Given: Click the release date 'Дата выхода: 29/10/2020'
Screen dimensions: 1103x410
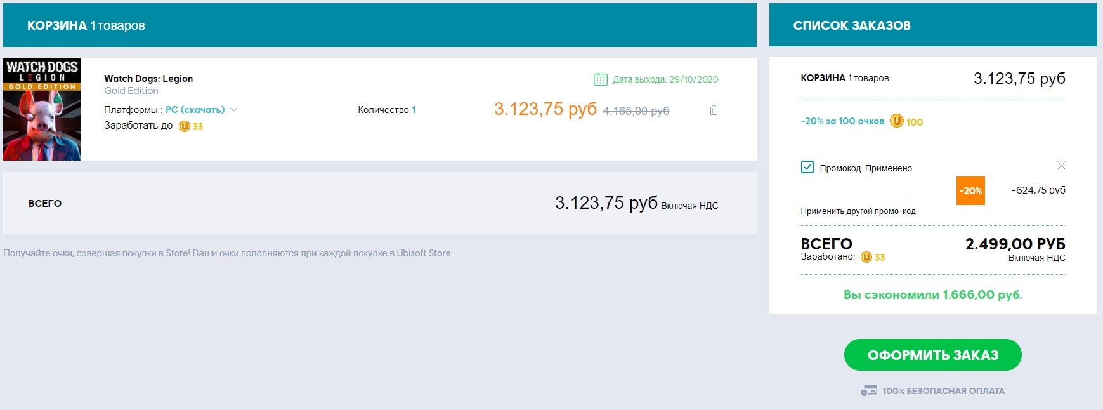Looking at the screenshot, I should click(x=665, y=79).
